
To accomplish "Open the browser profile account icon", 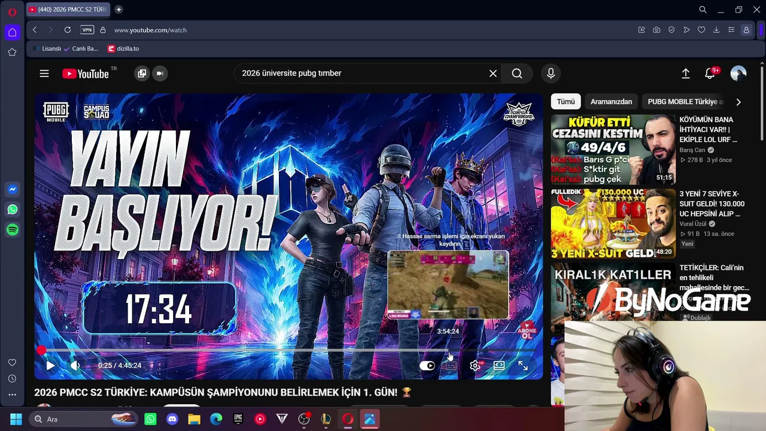I will (x=746, y=30).
